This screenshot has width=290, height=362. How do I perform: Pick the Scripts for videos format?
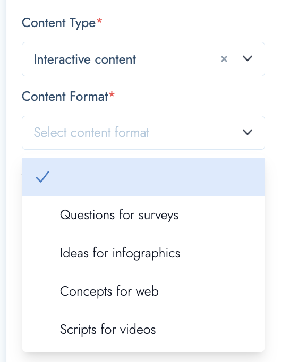pos(108,330)
